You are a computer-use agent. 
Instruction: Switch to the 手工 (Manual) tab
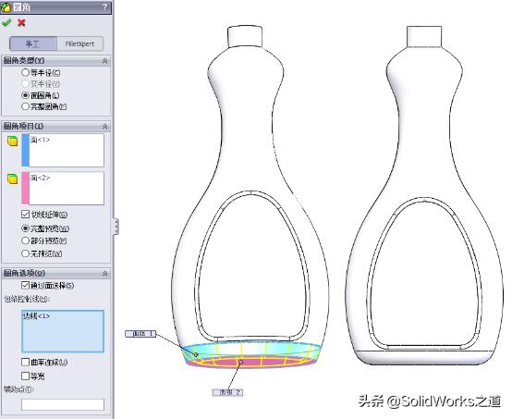[x=33, y=43]
